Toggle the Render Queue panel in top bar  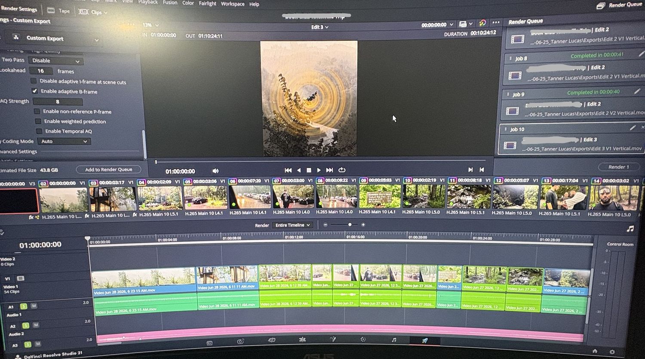(x=620, y=5)
